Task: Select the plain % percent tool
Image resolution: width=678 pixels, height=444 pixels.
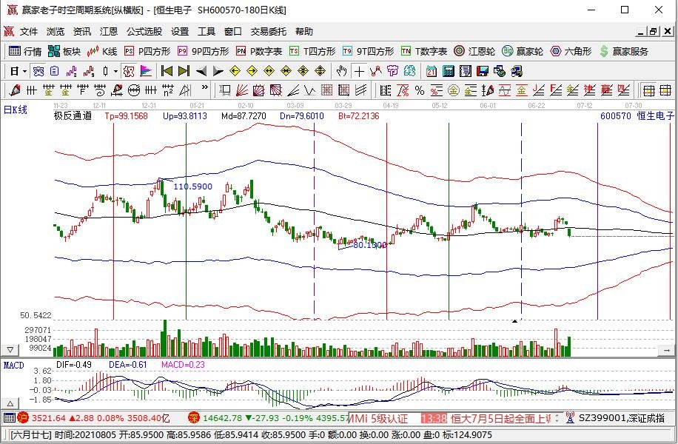Action: coord(420,90)
